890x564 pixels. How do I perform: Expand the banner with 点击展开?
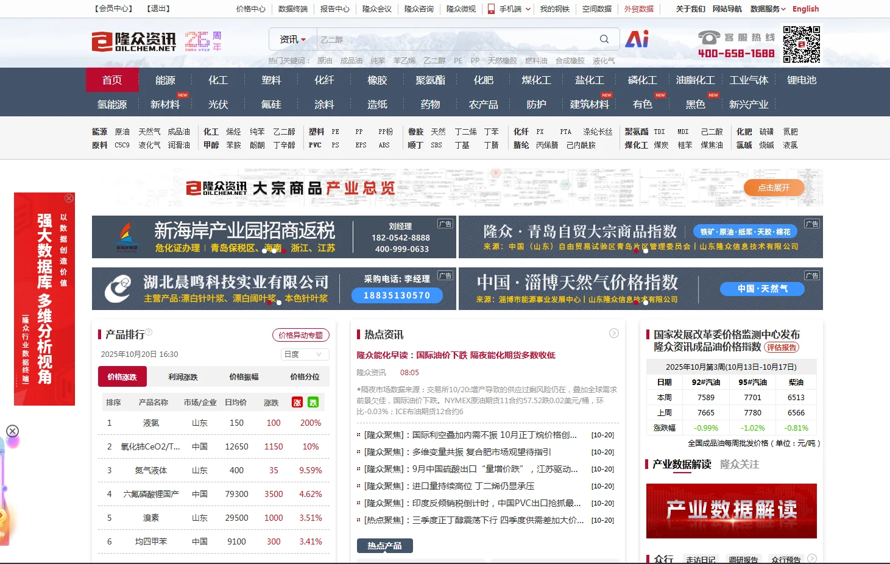coord(774,188)
